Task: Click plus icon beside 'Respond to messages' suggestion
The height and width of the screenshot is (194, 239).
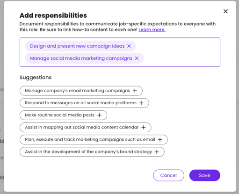Action: [x=141, y=103]
